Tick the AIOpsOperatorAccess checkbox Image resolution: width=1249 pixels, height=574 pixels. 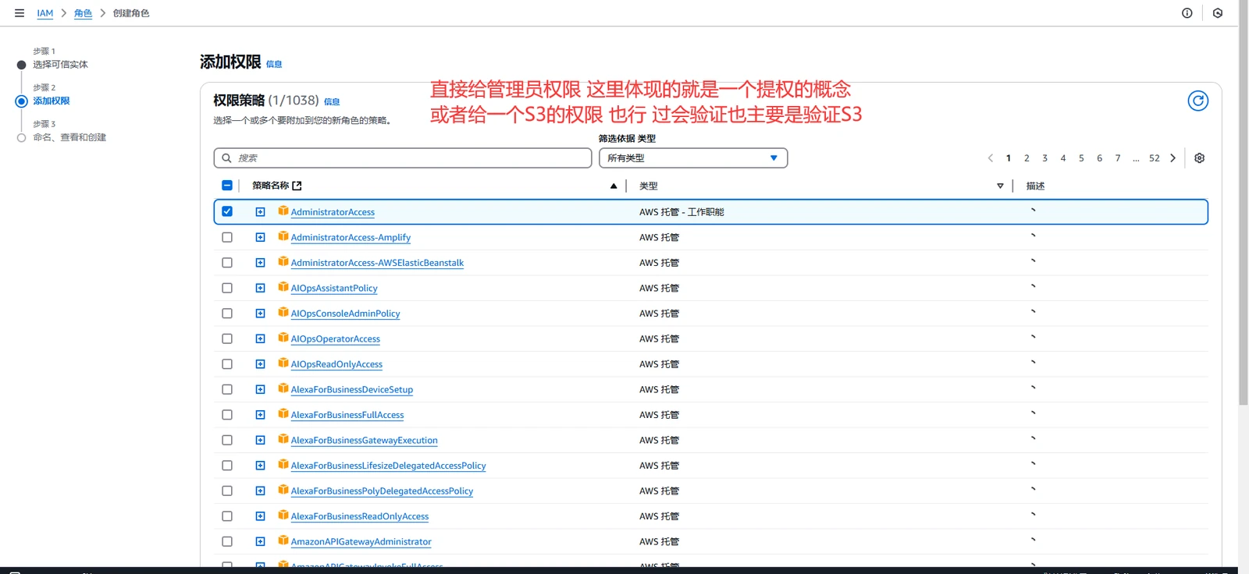227,338
